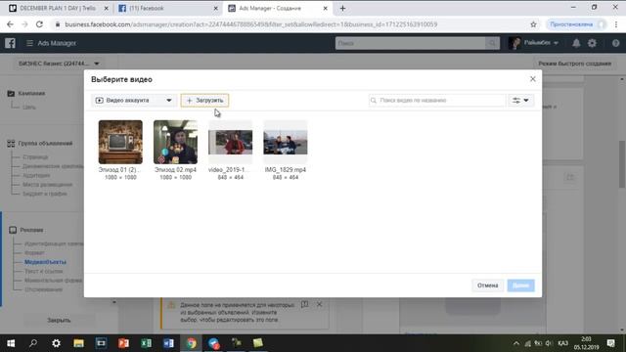Open Бюджет и график in the sidebar
Screen dimensions: 626x352
tap(45, 194)
